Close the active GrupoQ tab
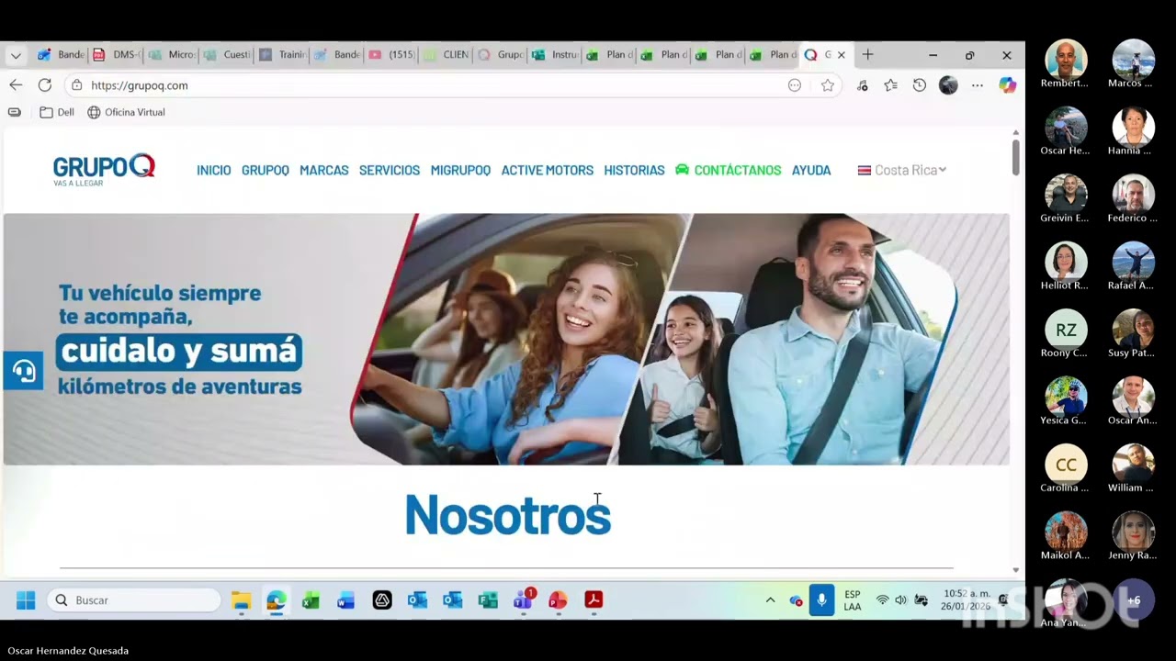Viewport: 1176px width, 661px height. tap(841, 55)
